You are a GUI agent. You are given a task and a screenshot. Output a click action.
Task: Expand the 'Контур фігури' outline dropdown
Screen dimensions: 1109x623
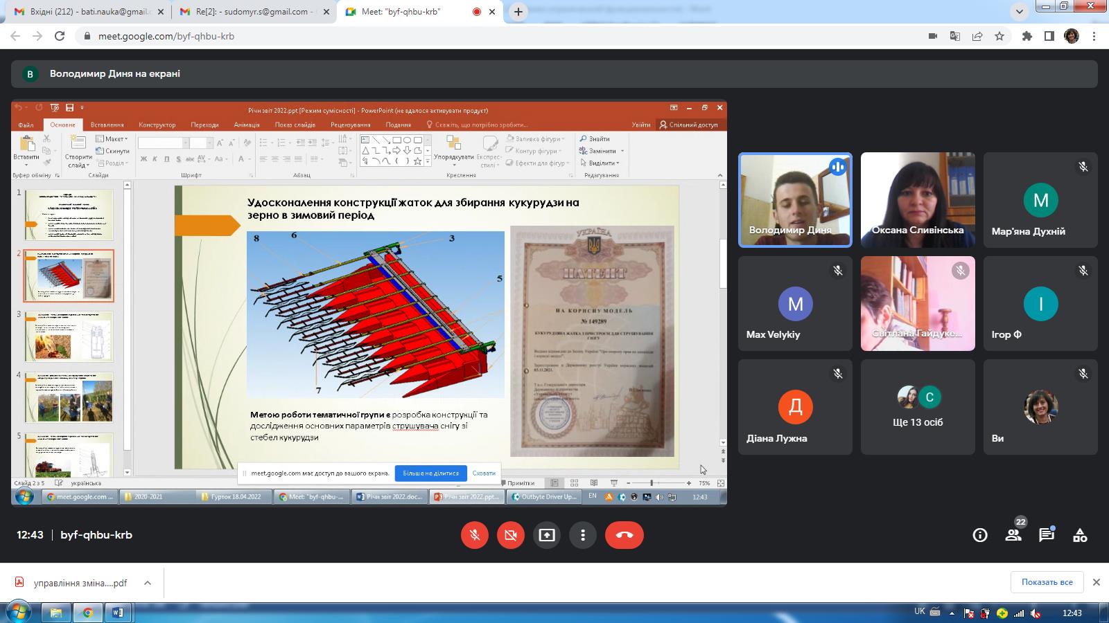click(534, 151)
